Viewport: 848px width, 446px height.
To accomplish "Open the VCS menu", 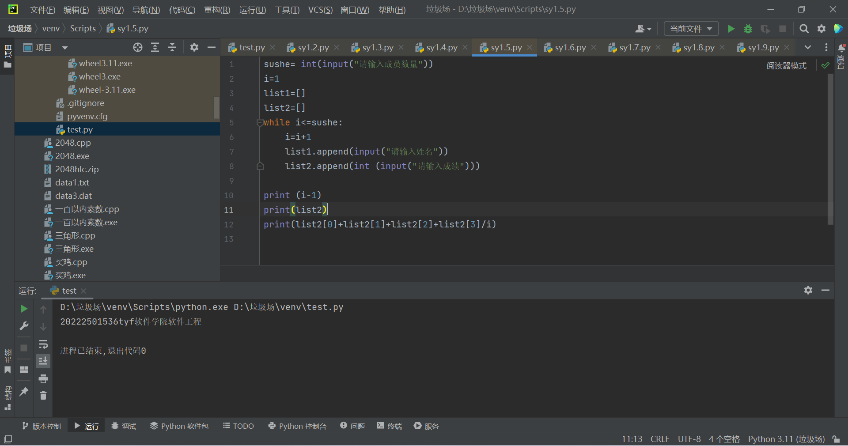I will (x=320, y=10).
